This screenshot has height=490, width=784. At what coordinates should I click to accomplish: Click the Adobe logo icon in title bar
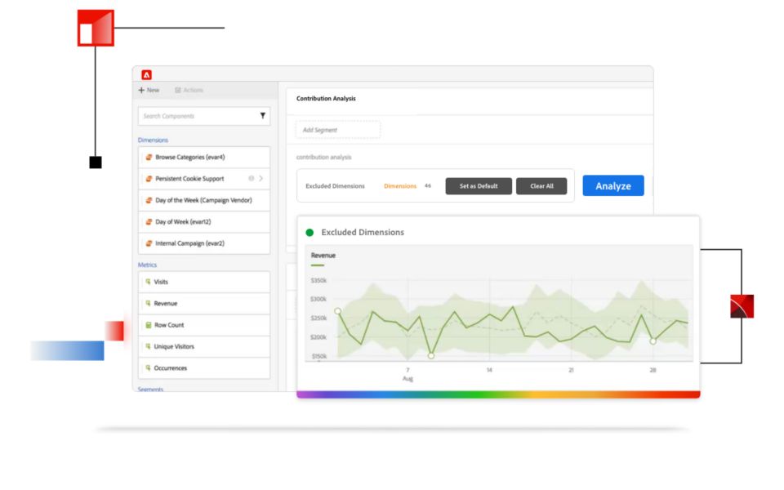tap(146, 74)
